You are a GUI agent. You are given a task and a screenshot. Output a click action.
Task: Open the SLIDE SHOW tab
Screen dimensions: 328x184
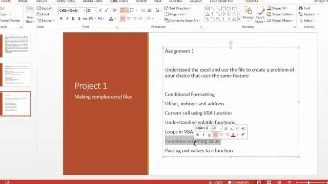(x=119, y=1)
